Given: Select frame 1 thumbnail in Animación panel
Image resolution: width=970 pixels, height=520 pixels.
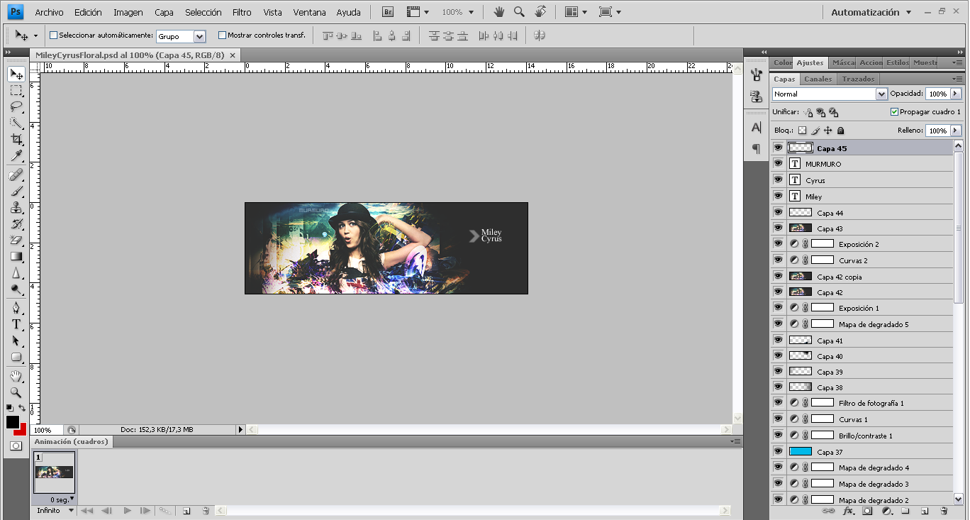Looking at the screenshot, I should tap(54, 472).
